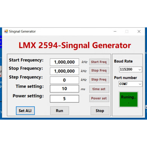This screenshot has height=147, width=147.
Task: Click the ms unit label
Action: pos(83,89)
